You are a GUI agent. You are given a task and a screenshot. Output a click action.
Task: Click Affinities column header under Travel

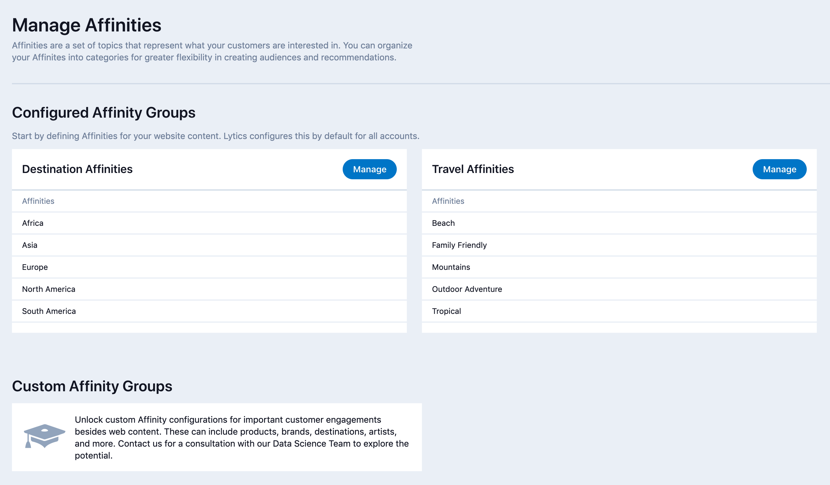[448, 201]
